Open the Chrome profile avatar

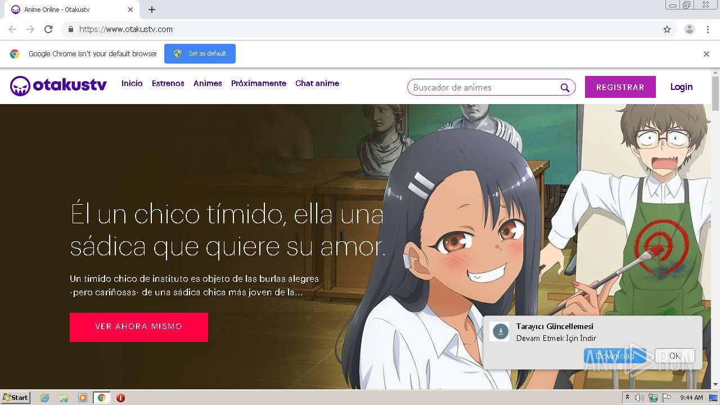click(689, 29)
